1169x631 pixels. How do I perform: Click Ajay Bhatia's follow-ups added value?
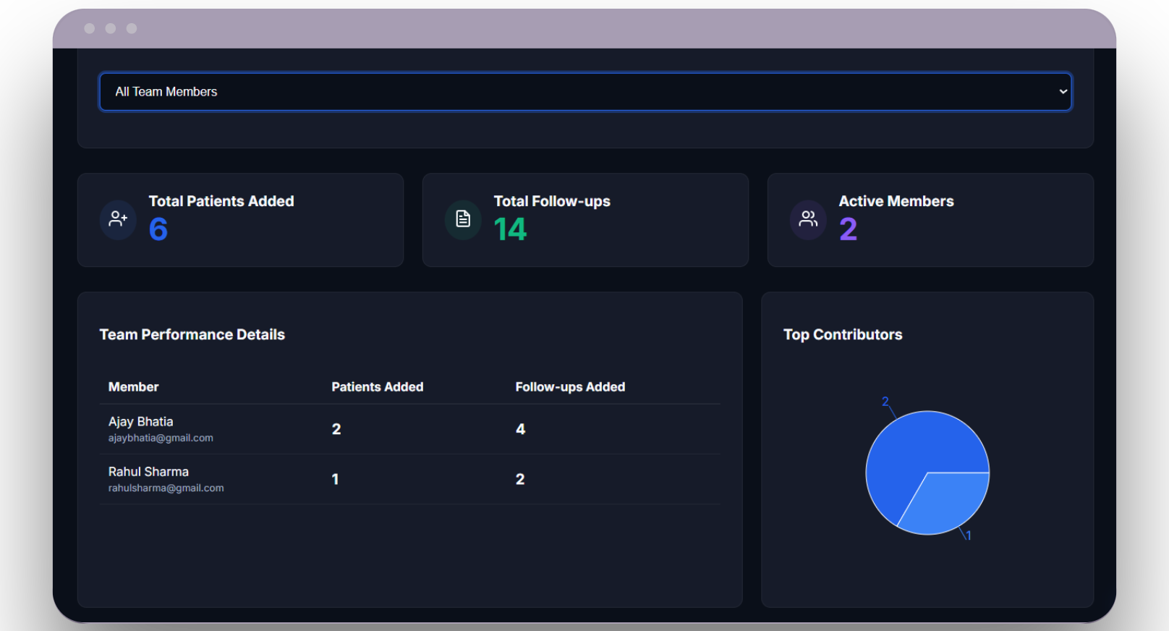520,429
